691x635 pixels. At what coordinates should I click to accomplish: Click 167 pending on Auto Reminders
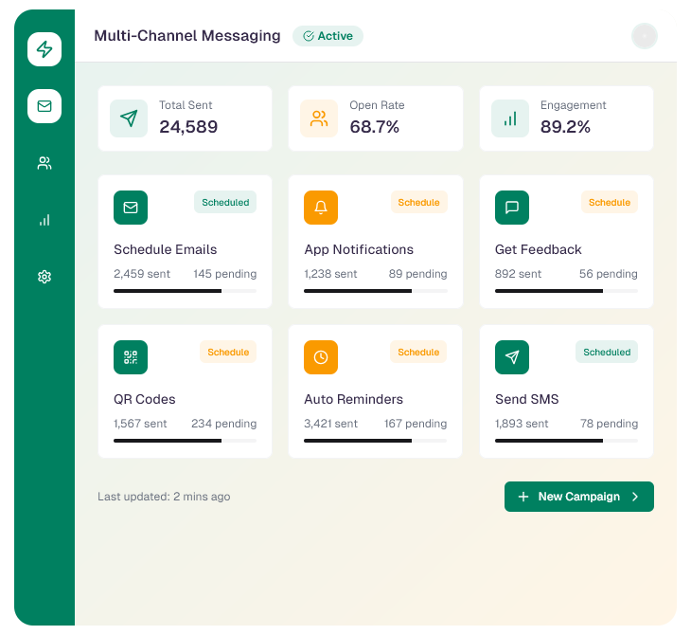coord(416,424)
